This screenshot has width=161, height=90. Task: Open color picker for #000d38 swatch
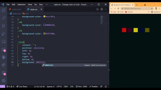[x=44, y=25]
